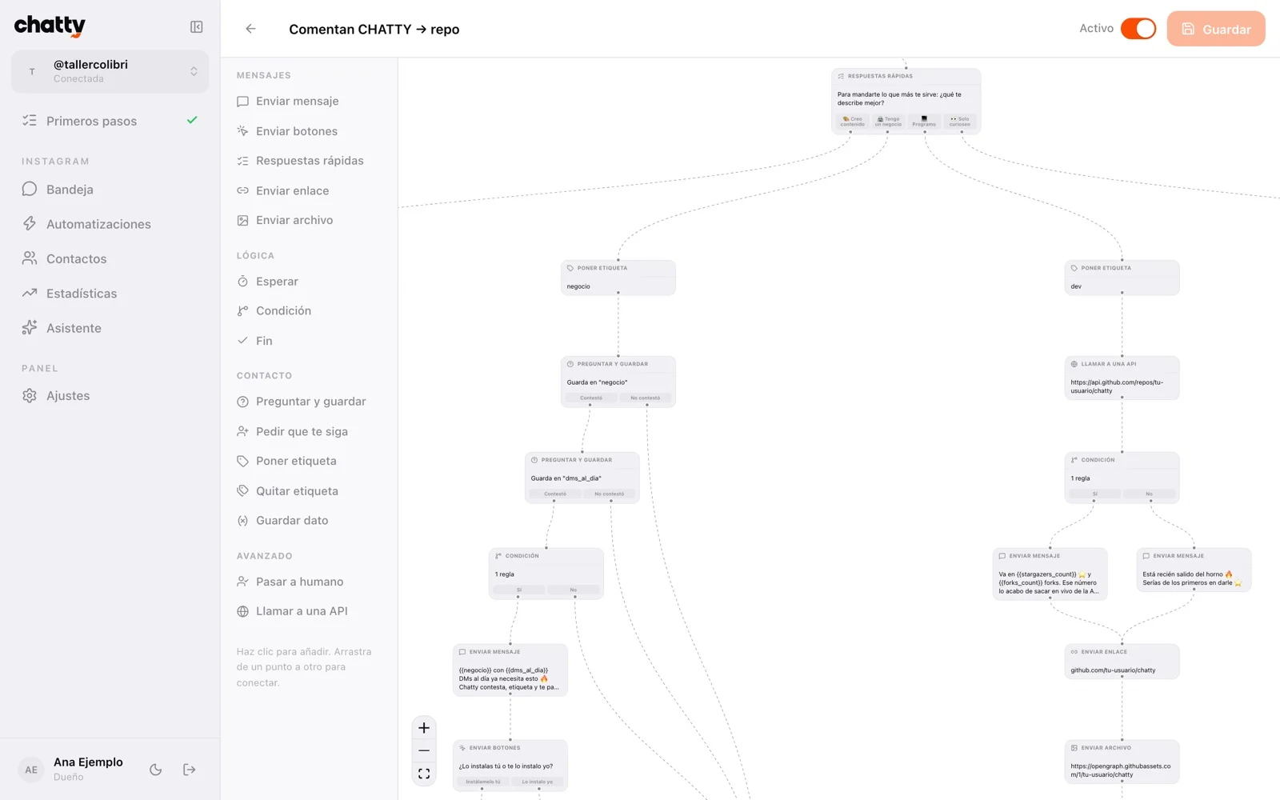
Task: Click the Guardar button
Action: click(x=1215, y=29)
